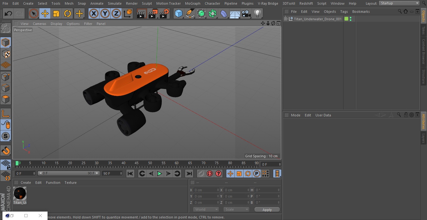Add a Light object
427x220 pixels.
[x=257, y=14]
